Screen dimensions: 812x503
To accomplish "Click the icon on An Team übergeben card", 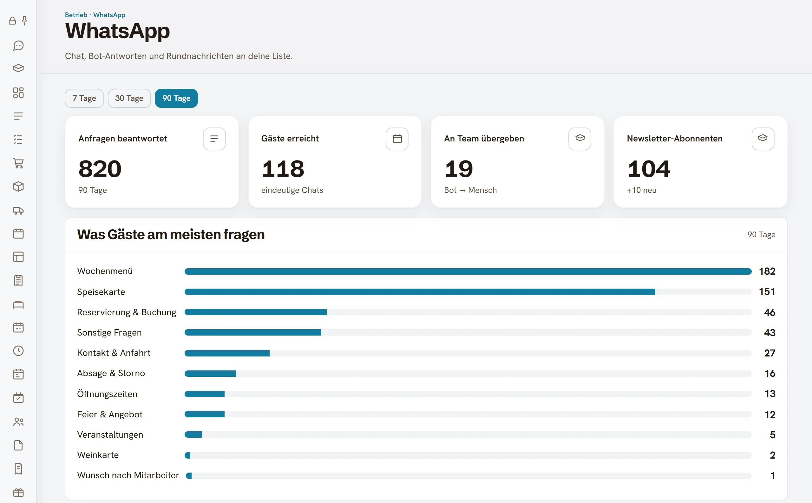I will [580, 139].
